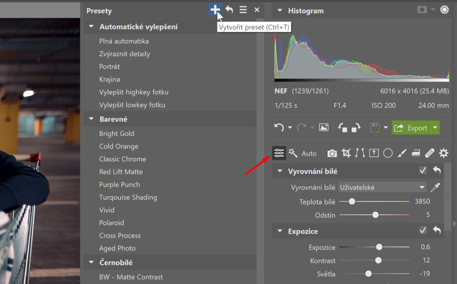Screen dimensions: 457x284
Task: Toggle the Expozice section checkbox
Action: coord(423,230)
